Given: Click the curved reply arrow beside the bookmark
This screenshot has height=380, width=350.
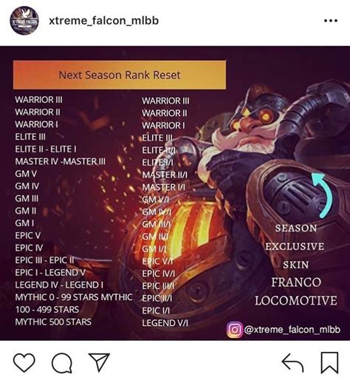Looking at the screenshot, I should [x=292, y=363].
